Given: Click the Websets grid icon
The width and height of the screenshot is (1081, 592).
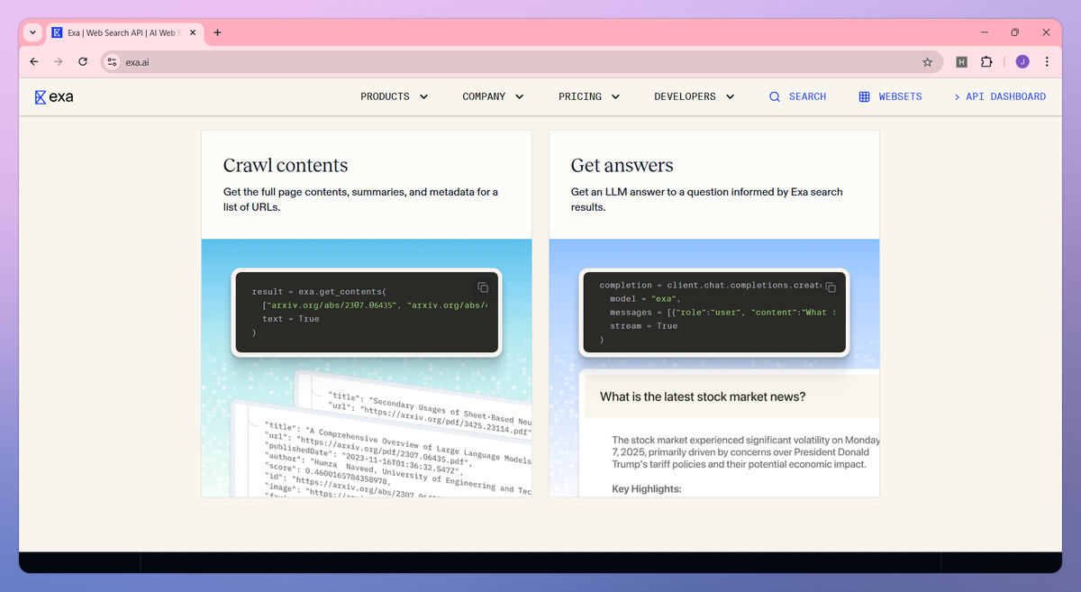Looking at the screenshot, I should [864, 96].
